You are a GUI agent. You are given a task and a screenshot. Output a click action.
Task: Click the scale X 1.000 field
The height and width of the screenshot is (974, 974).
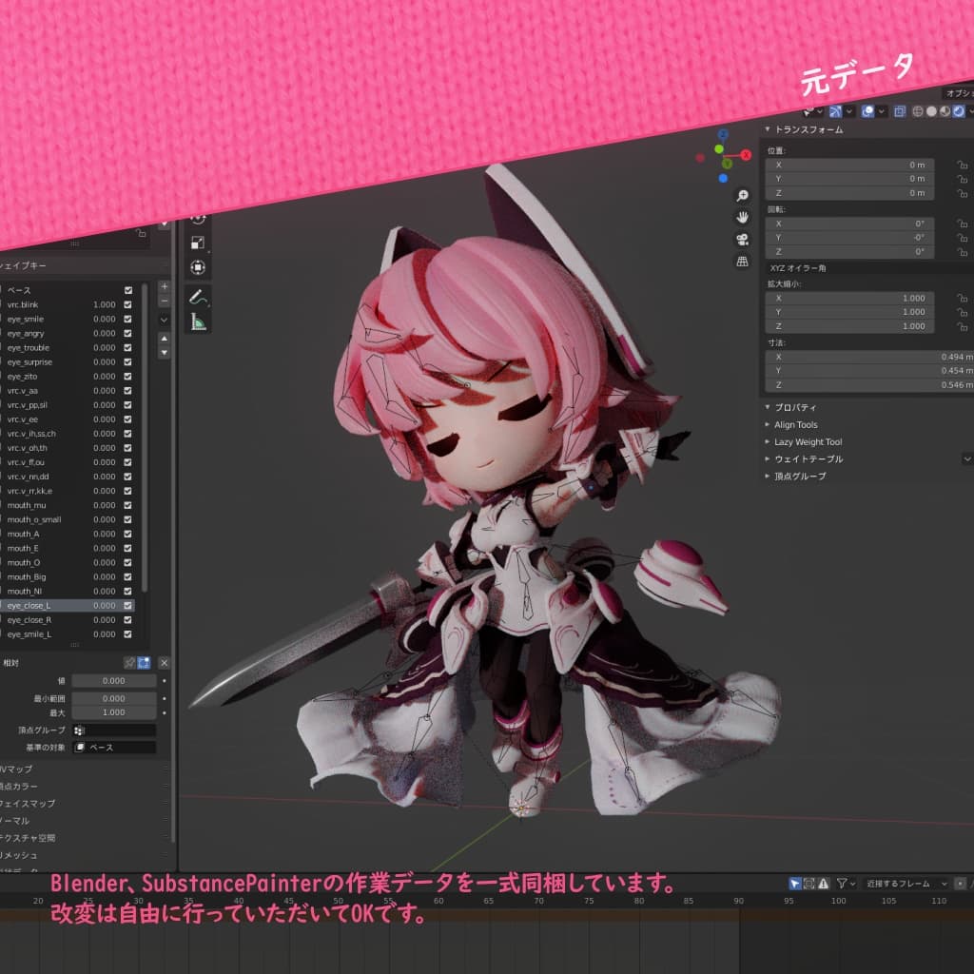click(849, 298)
